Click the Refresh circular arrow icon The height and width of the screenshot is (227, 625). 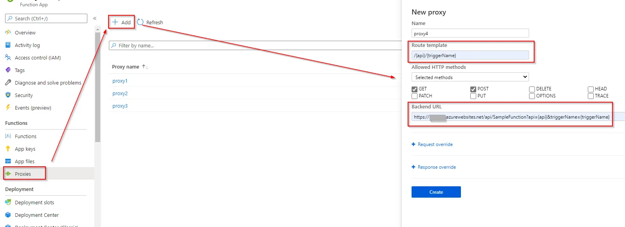pos(140,22)
